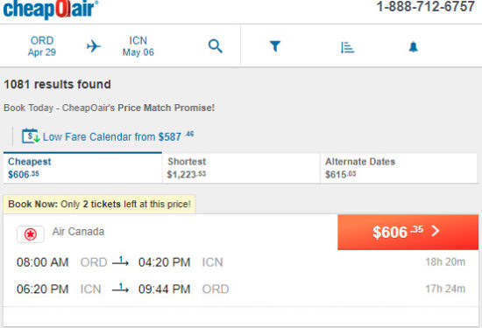
Task: Select the Cheapest $606.35 tab
Action: point(82,168)
